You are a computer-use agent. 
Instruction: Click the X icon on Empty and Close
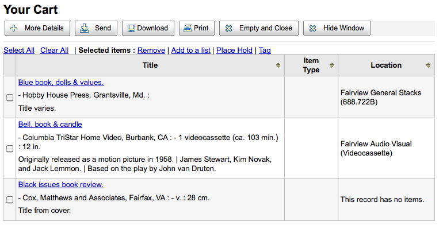tap(229, 29)
